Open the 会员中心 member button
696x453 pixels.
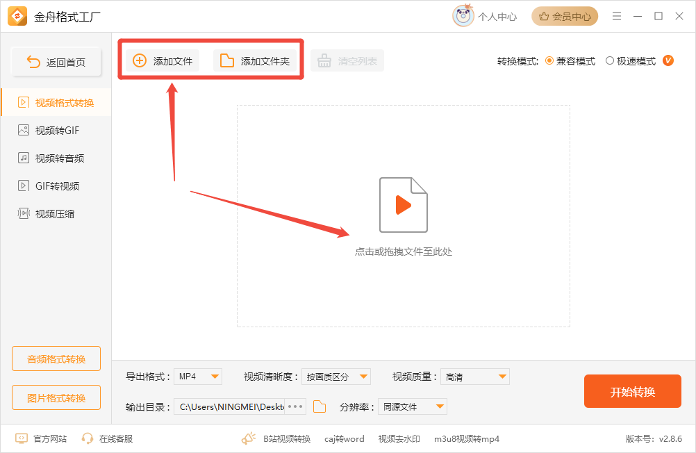pos(565,17)
